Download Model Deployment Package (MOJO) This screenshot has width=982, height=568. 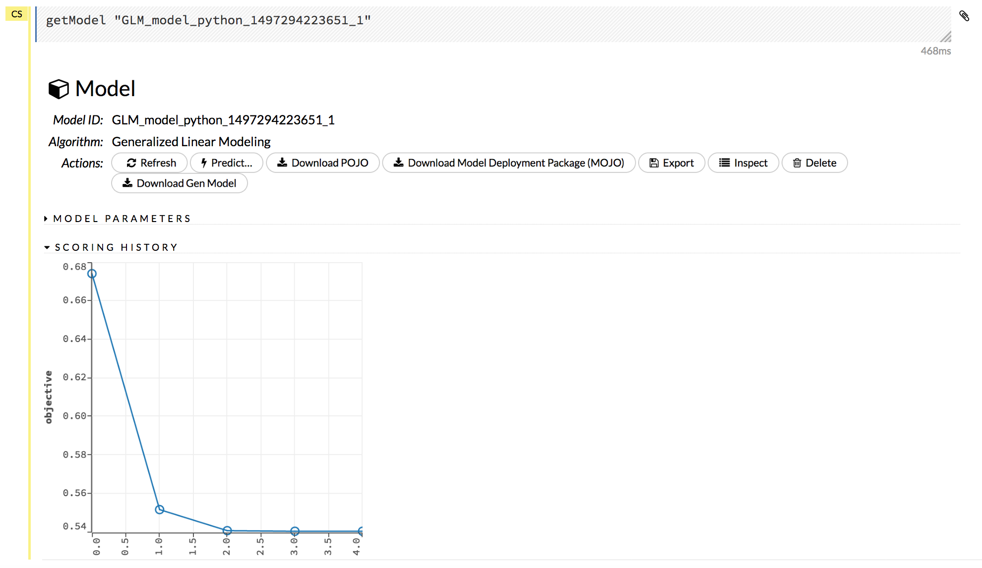pos(509,163)
